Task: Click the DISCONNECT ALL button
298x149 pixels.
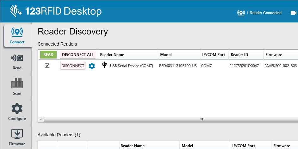Action: 78,55
